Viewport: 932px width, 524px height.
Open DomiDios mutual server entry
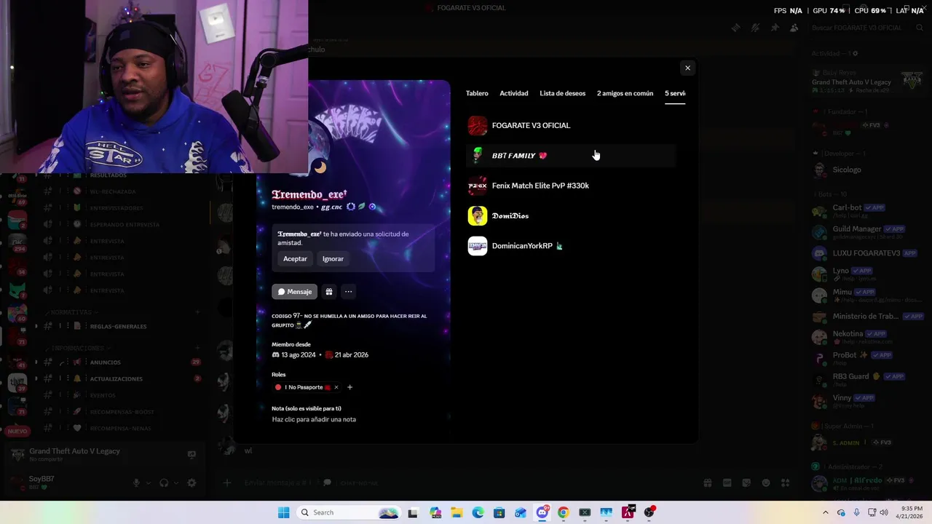point(572,215)
